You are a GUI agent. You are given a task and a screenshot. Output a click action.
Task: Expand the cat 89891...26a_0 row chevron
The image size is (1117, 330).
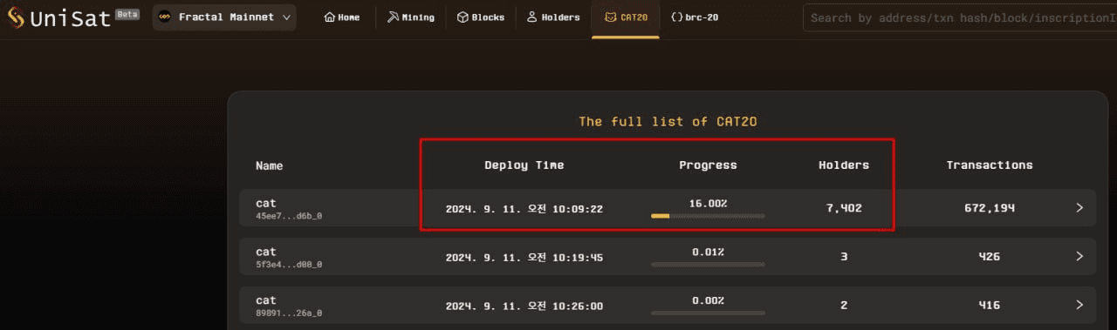(x=1079, y=306)
